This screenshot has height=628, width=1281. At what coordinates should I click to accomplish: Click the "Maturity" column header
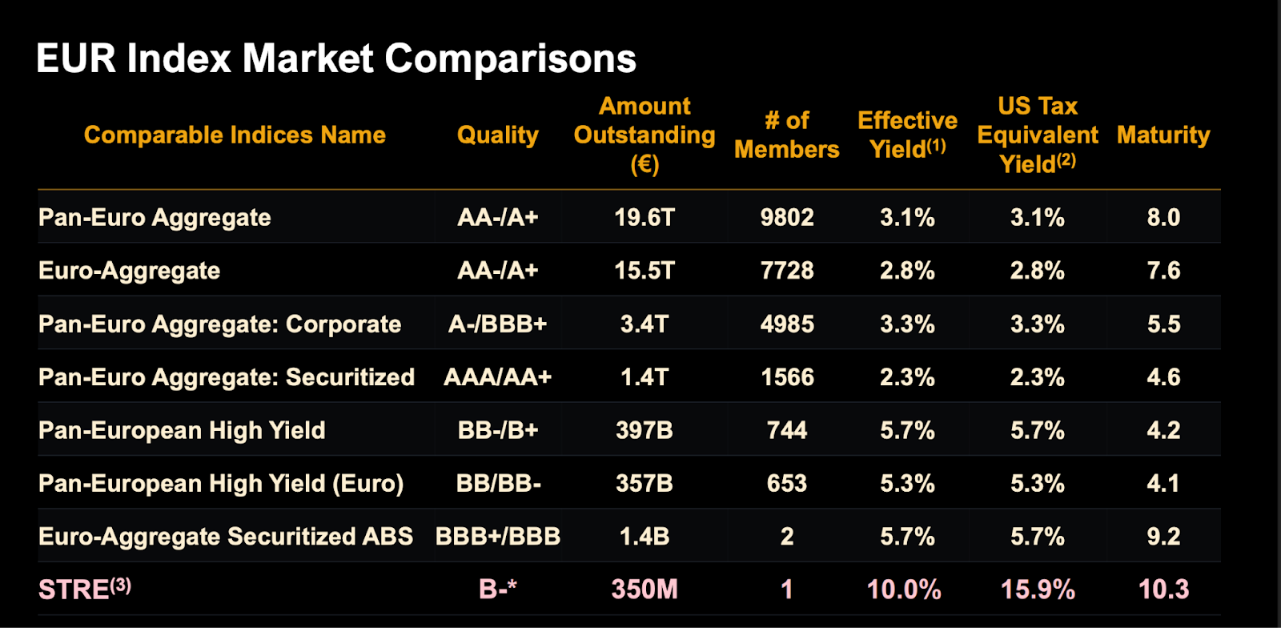(1163, 135)
